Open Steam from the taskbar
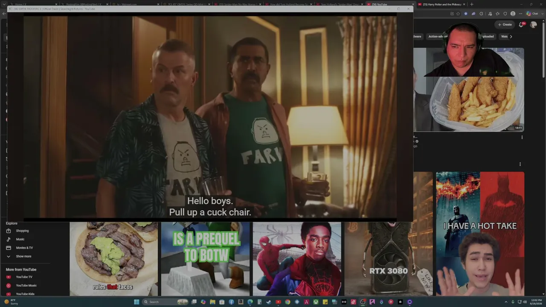This screenshot has width=546, height=307. (x=269, y=302)
